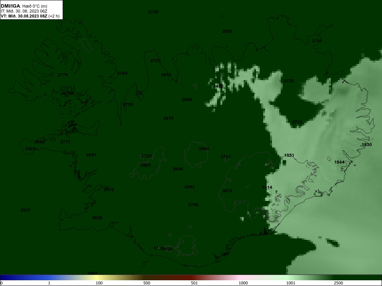Select the map value 2756
Screen dimensions: 382x286
pos(193,205)
